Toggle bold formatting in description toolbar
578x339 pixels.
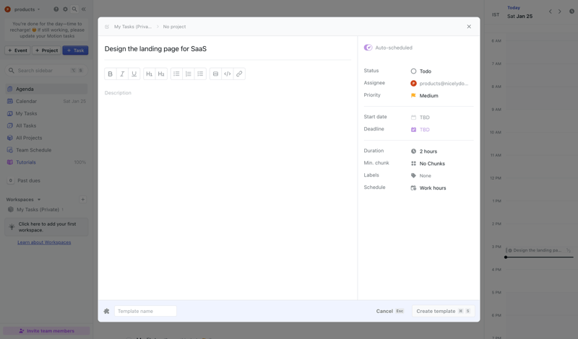point(111,74)
